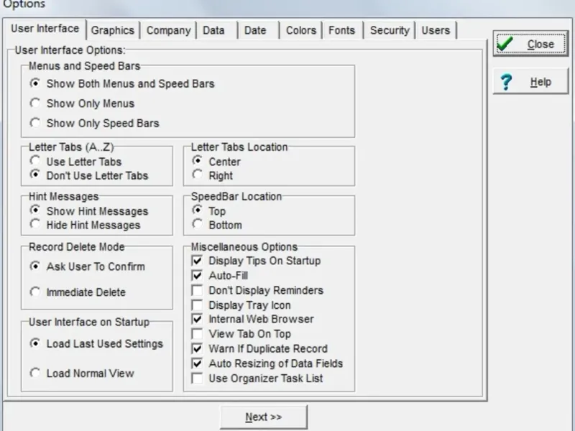Click the Options window title

24,4
